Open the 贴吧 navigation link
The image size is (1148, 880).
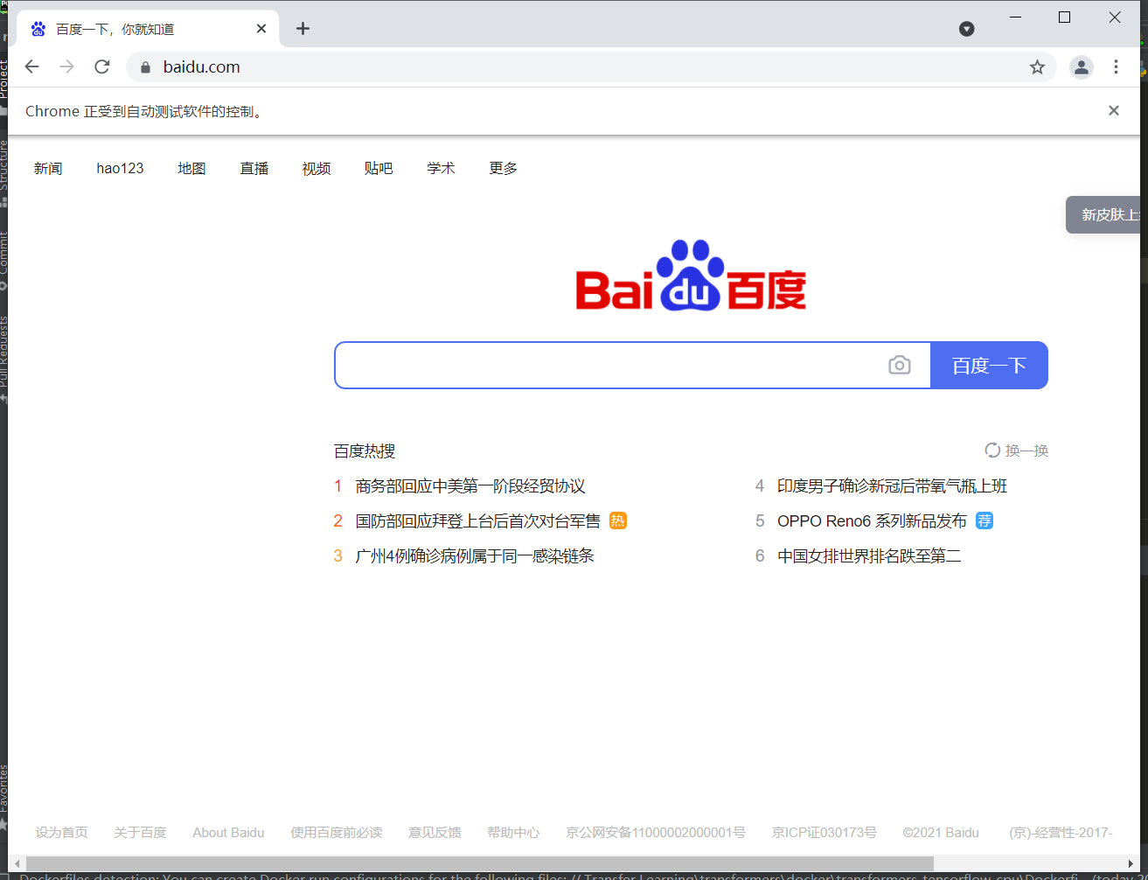coord(379,168)
